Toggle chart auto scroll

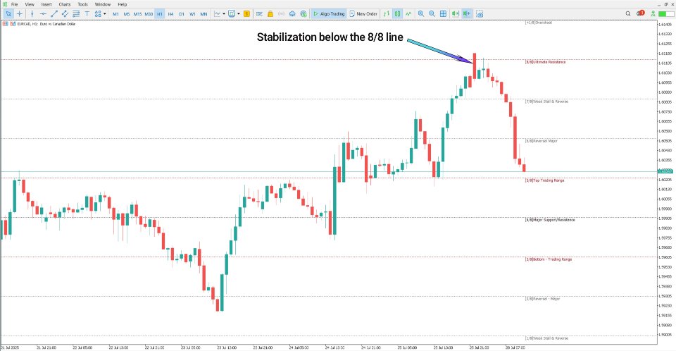456,14
